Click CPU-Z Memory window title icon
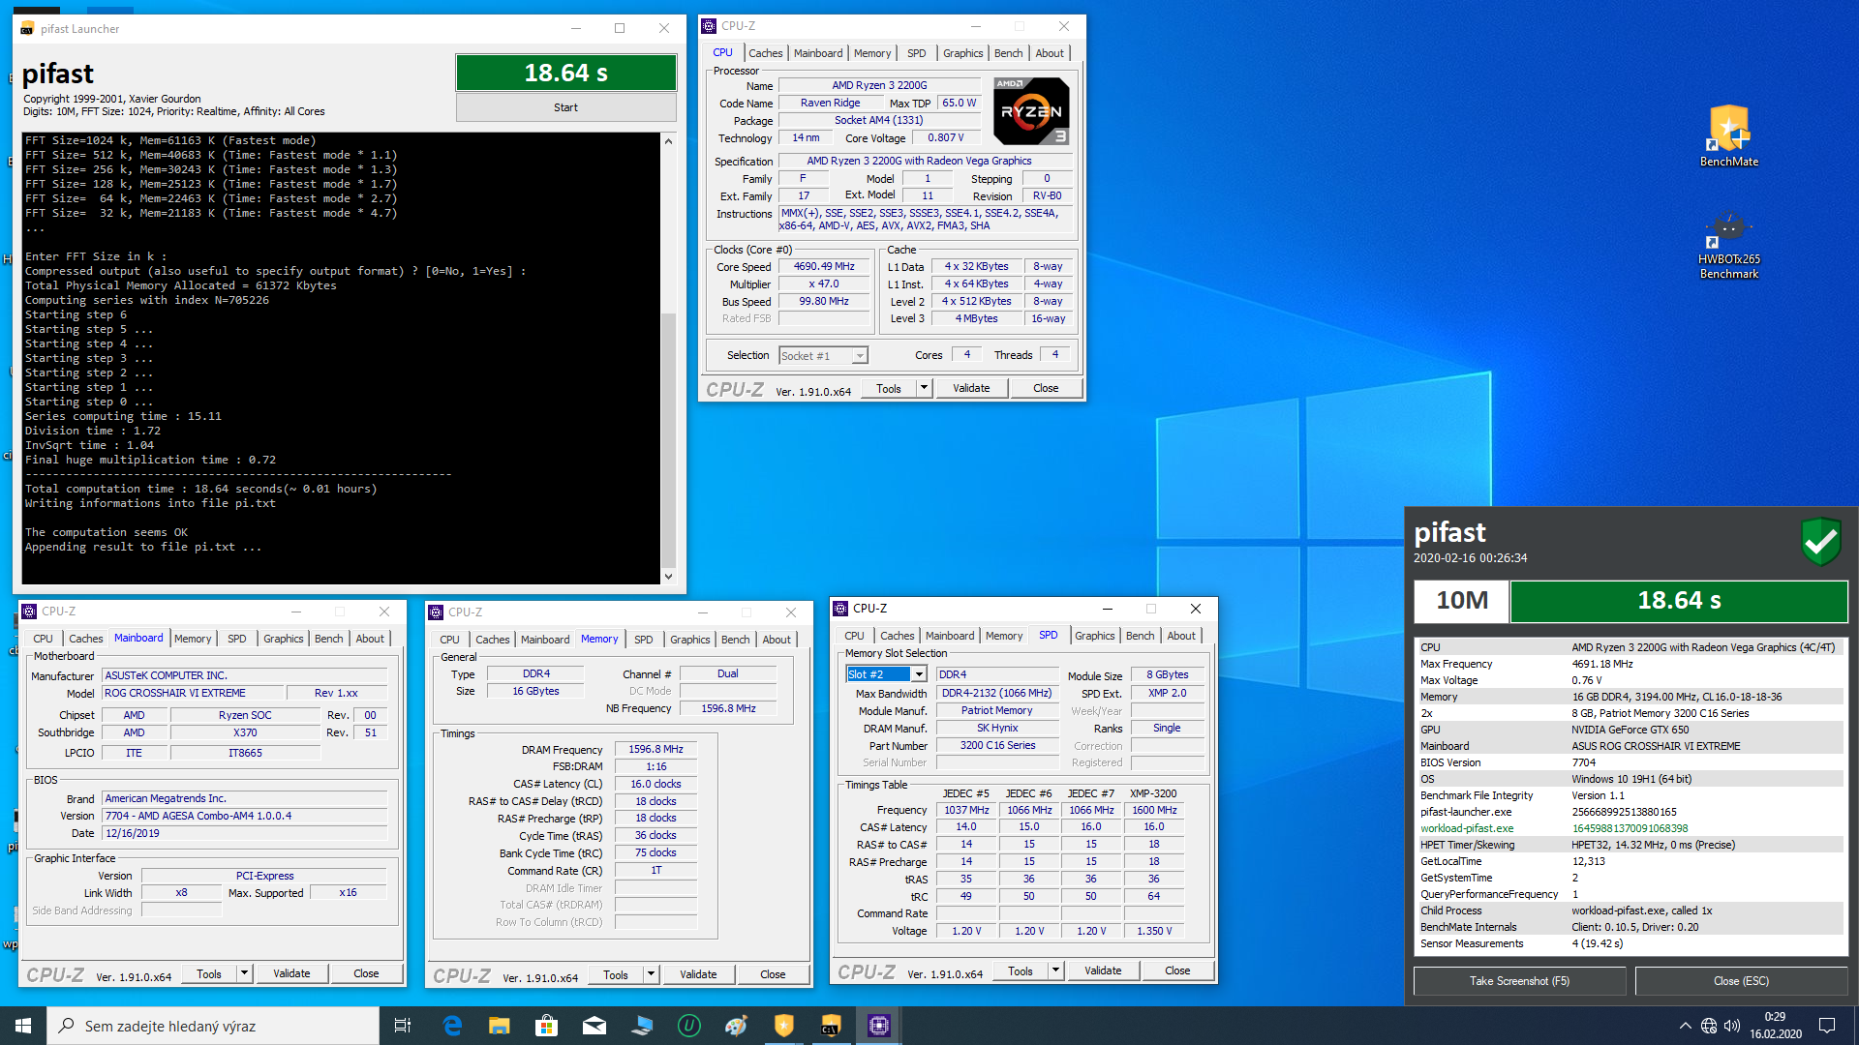The image size is (1859, 1045). 436,612
